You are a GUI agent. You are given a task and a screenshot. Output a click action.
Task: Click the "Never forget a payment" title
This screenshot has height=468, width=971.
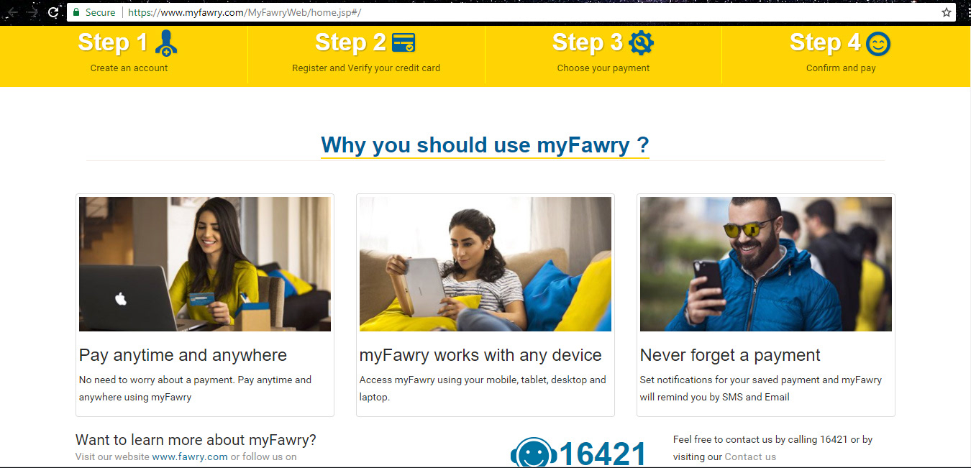(x=730, y=355)
